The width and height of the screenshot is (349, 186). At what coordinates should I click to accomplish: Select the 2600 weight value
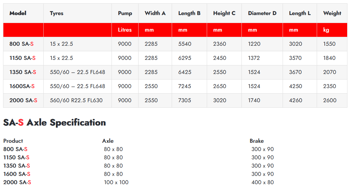pos(330,100)
